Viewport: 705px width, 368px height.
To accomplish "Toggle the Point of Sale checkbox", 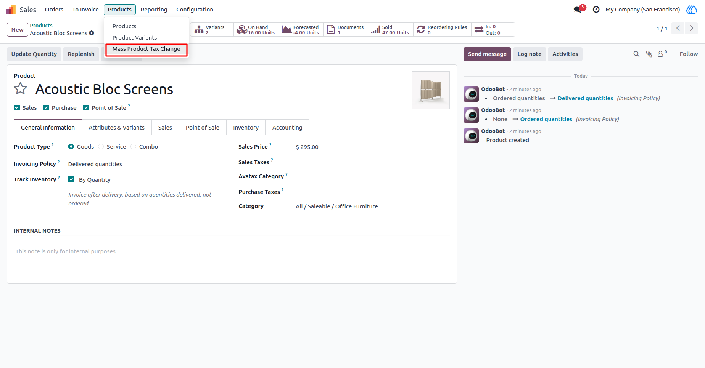I will point(86,108).
